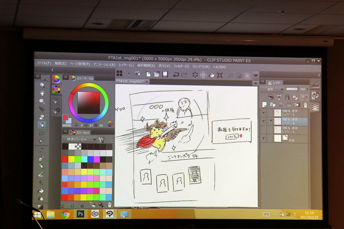Open the ファイル(F) menu
The width and height of the screenshot is (344, 229).
(44, 63)
